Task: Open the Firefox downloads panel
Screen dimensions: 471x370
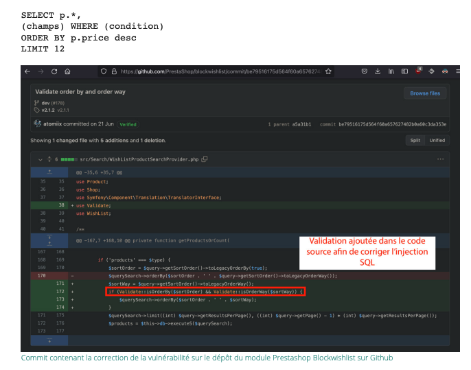Action: coord(378,71)
